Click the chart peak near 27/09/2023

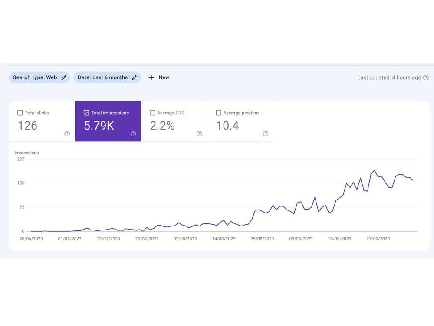(x=375, y=170)
